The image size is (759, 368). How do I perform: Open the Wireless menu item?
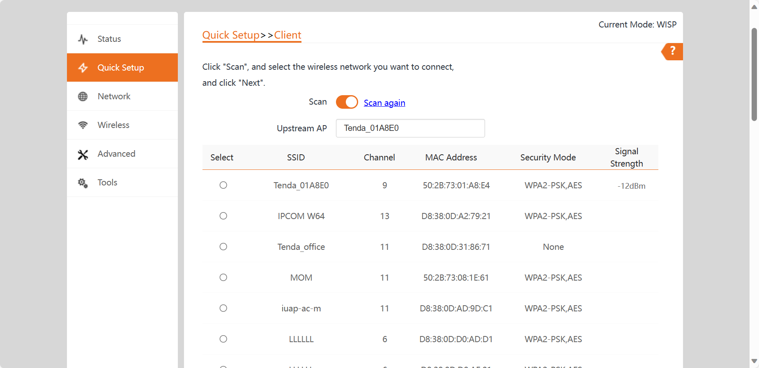click(113, 125)
